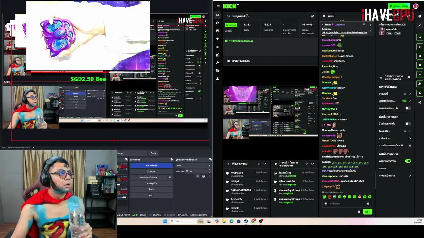Click the chat bubble icon in Kick's right sidebar
Image resolution: width=424 pixels, height=238 pixels.
420,65
